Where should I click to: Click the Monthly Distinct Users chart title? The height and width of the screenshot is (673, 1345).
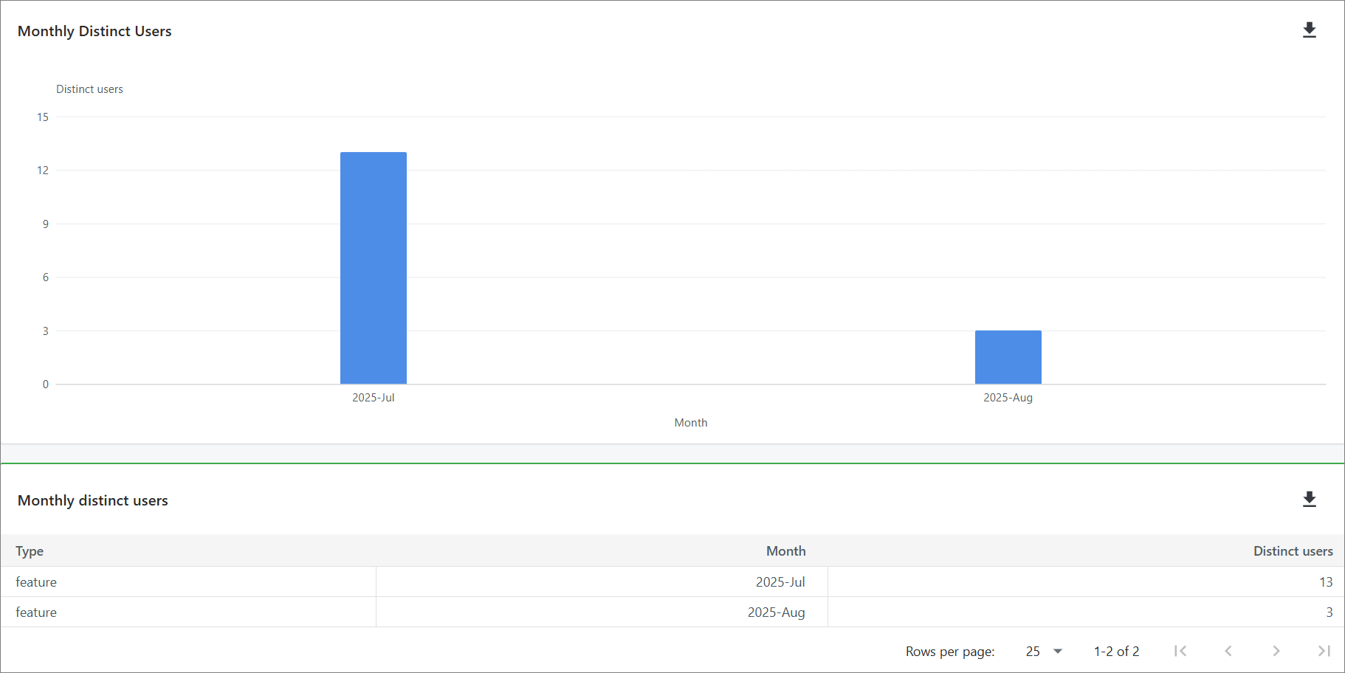[94, 31]
